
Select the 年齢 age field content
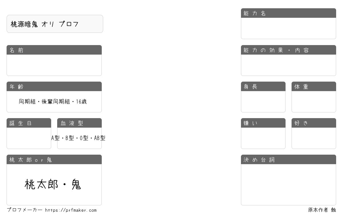(x=54, y=102)
